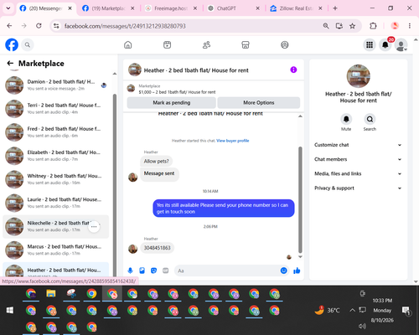Expand the Customize chat section

(x=358, y=145)
